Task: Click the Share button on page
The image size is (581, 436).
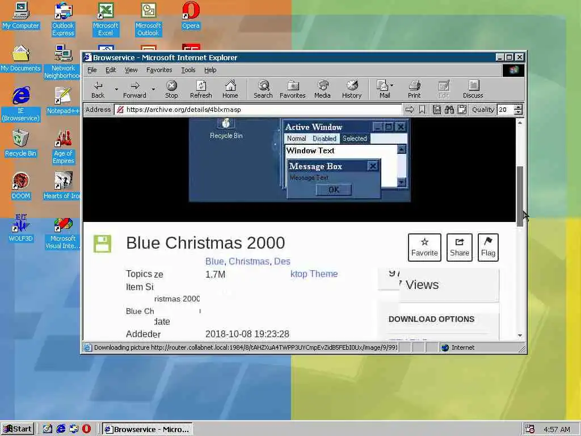Action: point(460,248)
